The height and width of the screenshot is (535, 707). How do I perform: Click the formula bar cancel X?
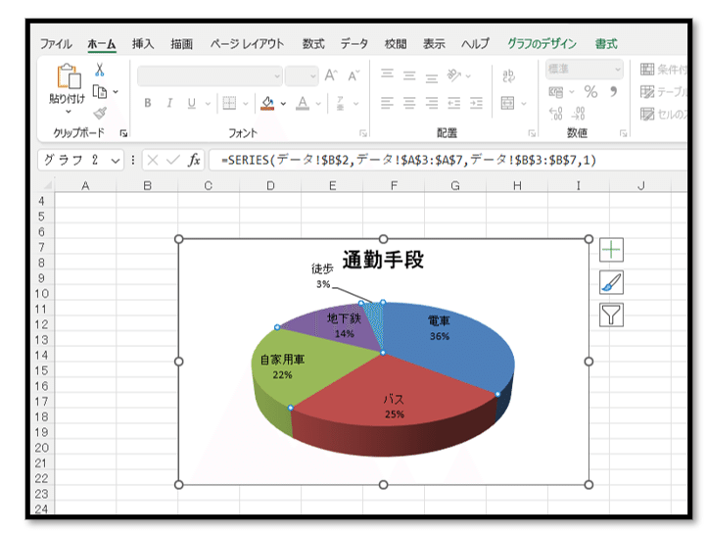point(153,160)
